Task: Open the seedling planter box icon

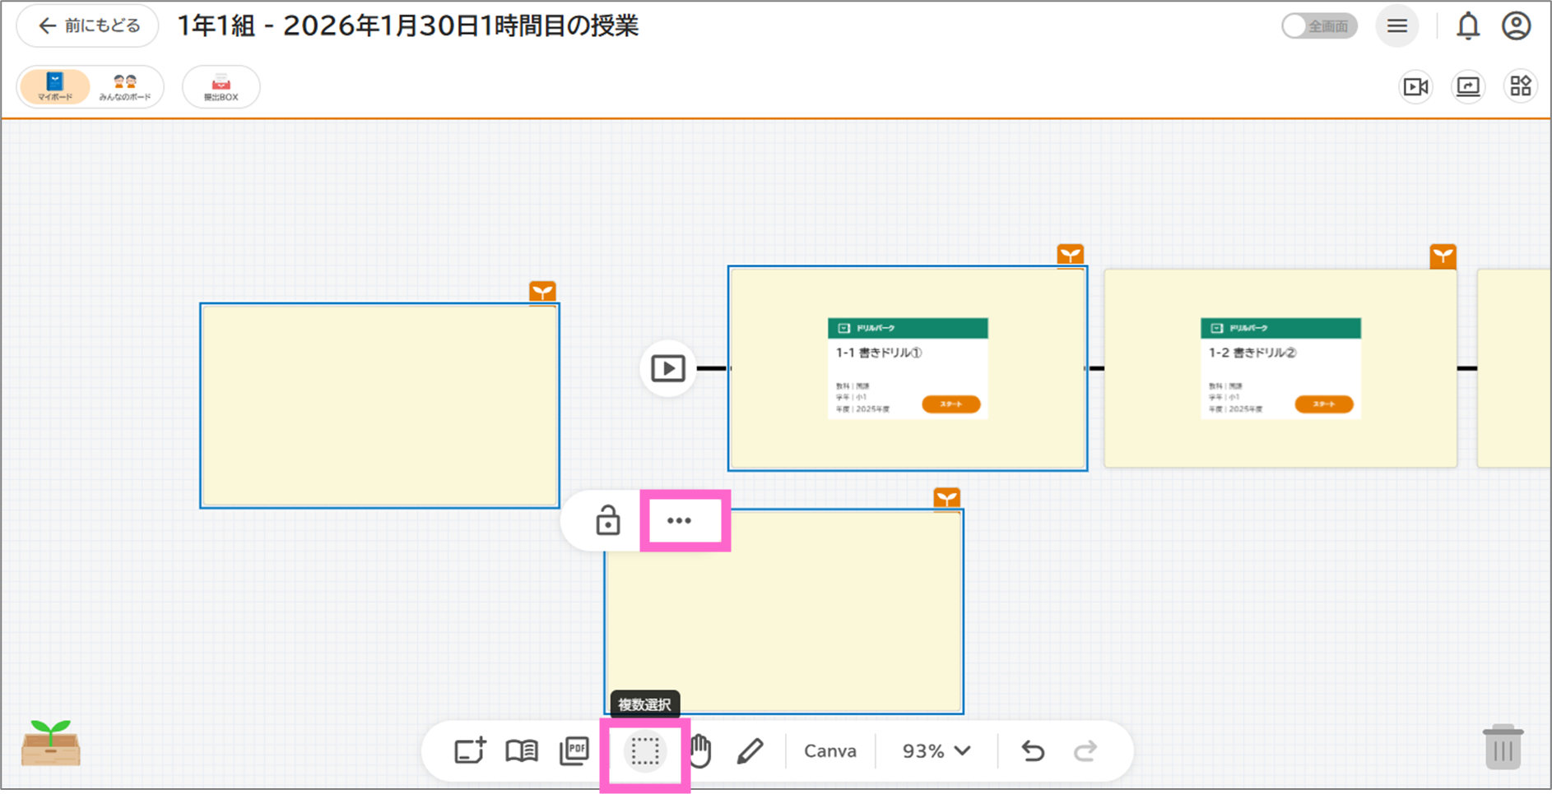Action: tap(51, 743)
